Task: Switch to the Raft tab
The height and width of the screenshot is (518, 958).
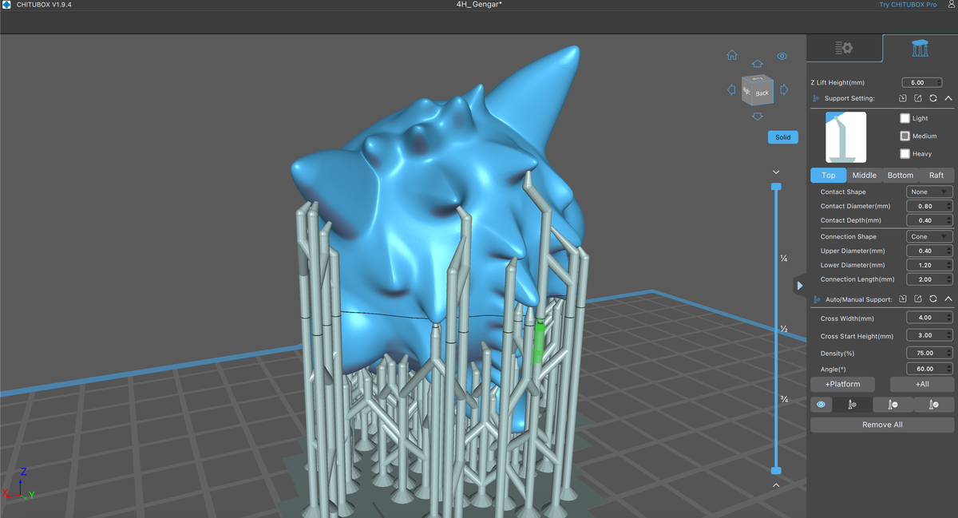Action: point(936,176)
